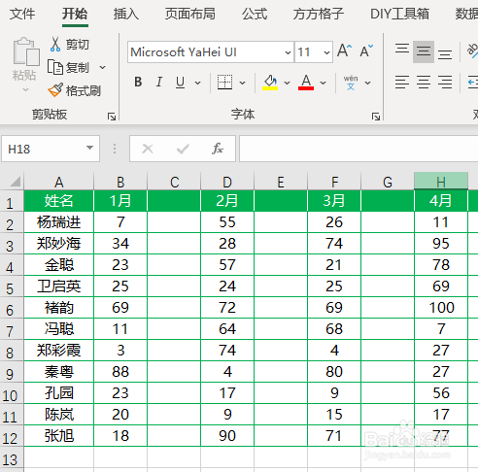Click the Paste (粘贴) clipboard icon
The height and width of the screenshot is (472, 478).
tap(26, 51)
